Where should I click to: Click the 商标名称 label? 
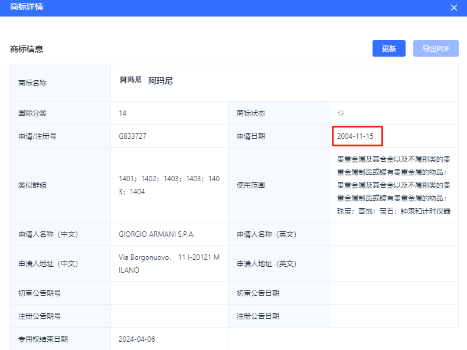[32, 83]
